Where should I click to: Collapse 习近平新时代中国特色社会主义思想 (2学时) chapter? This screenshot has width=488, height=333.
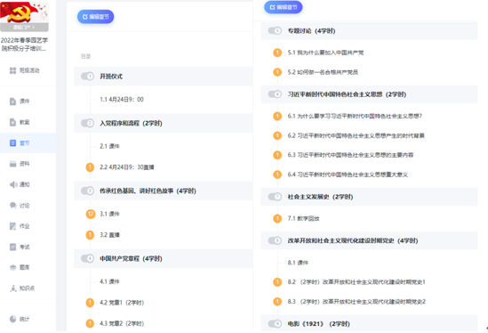pos(369,94)
